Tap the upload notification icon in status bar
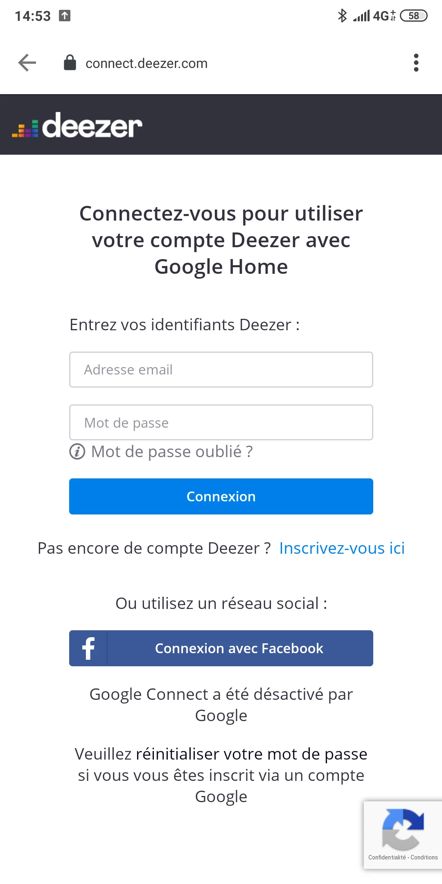 [x=65, y=16]
